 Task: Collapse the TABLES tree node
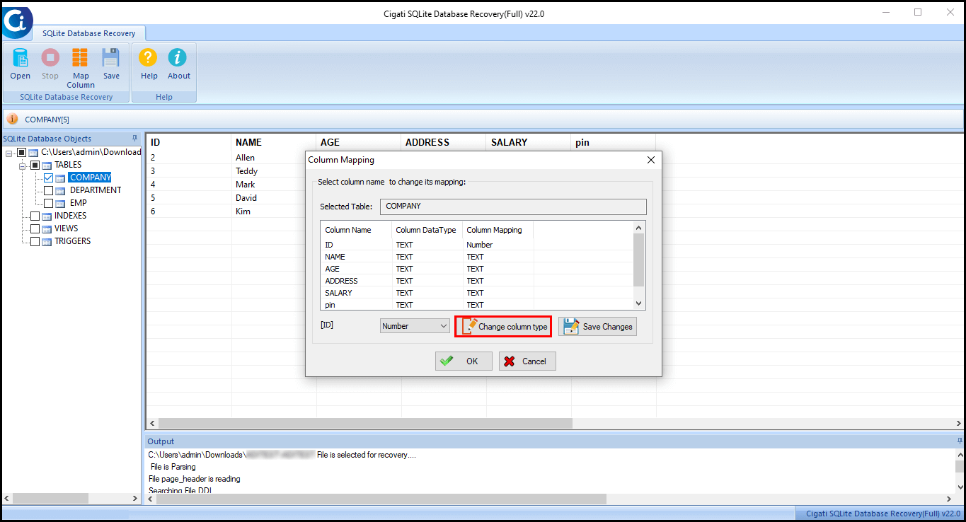pyautogui.click(x=23, y=166)
